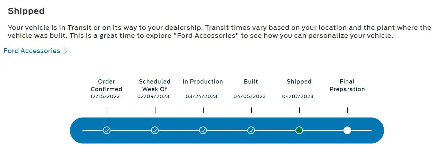The image size is (437, 148).
Task: Select the white Final Preparation dot
Action: [347, 130]
